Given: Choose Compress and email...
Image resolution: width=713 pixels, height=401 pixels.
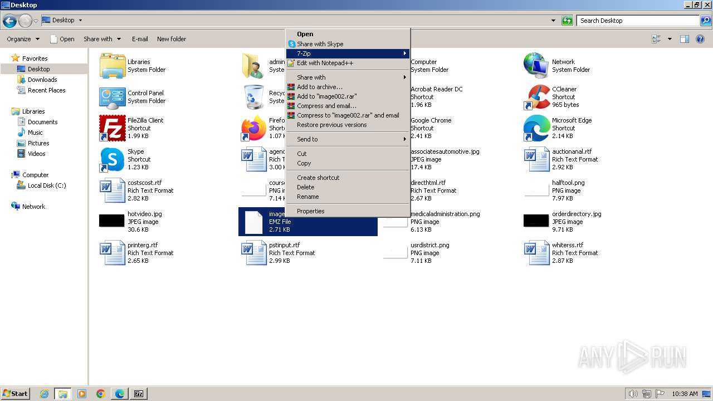Looking at the screenshot, I should [348, 106].
